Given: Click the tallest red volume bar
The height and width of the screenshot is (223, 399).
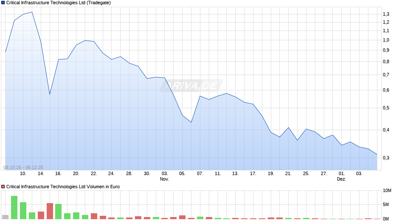Looking at the screenshot, I should point(50,211).
